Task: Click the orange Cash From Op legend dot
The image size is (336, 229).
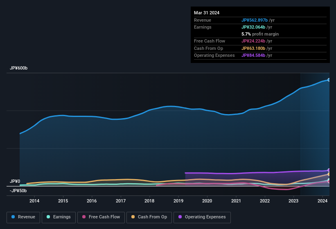Action: coord(133,217)
